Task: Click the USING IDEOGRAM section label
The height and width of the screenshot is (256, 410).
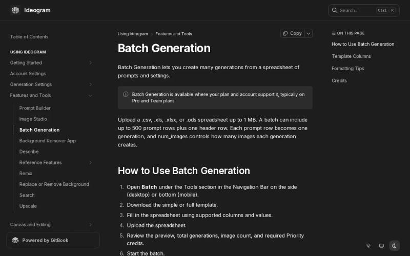Action: point(28,52)
